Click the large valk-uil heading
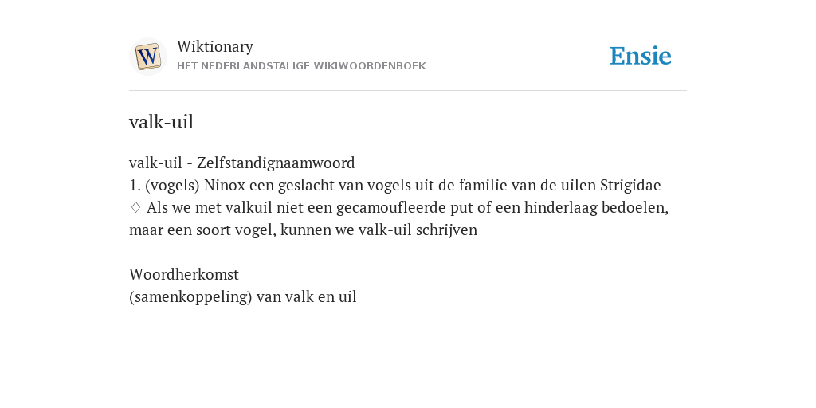This screenshot has width=816, height=408. tap(161, 122)
